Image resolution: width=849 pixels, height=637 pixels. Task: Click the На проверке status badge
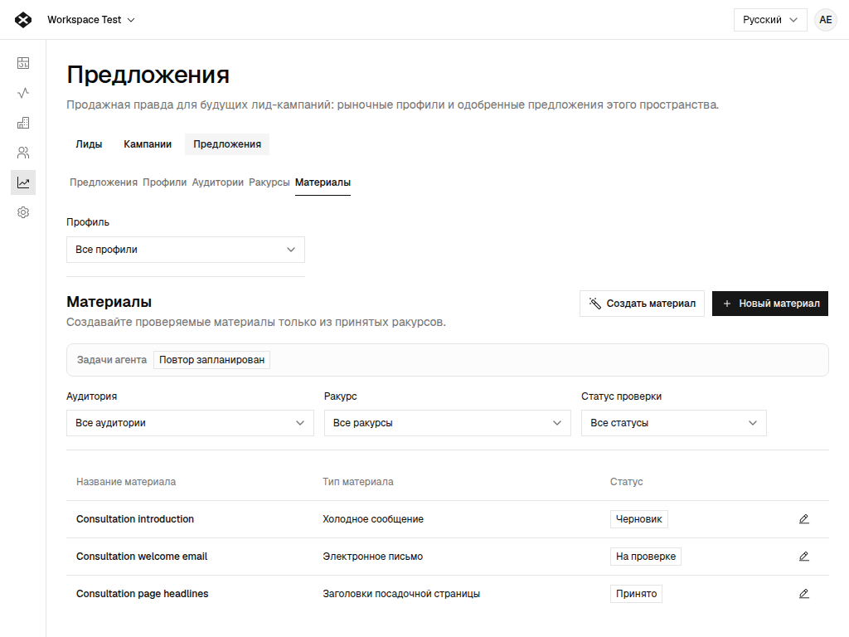[645, 557]
